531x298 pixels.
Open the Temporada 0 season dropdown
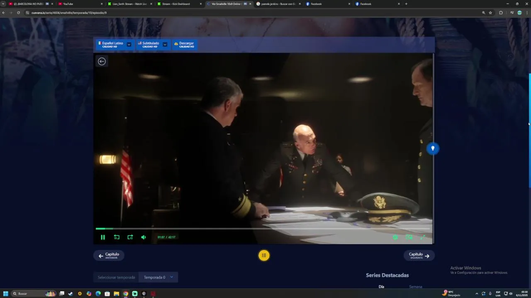click(158, 277)
